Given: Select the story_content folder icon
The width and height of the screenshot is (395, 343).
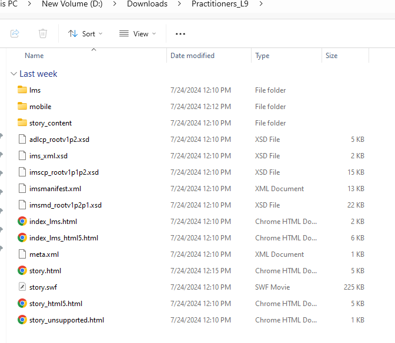Looking at the screenshot, I should point(22,123).
